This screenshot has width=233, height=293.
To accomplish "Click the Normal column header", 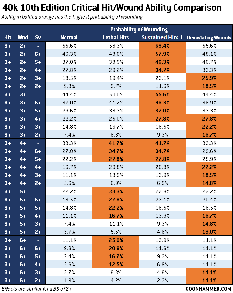I will [69, 38].
